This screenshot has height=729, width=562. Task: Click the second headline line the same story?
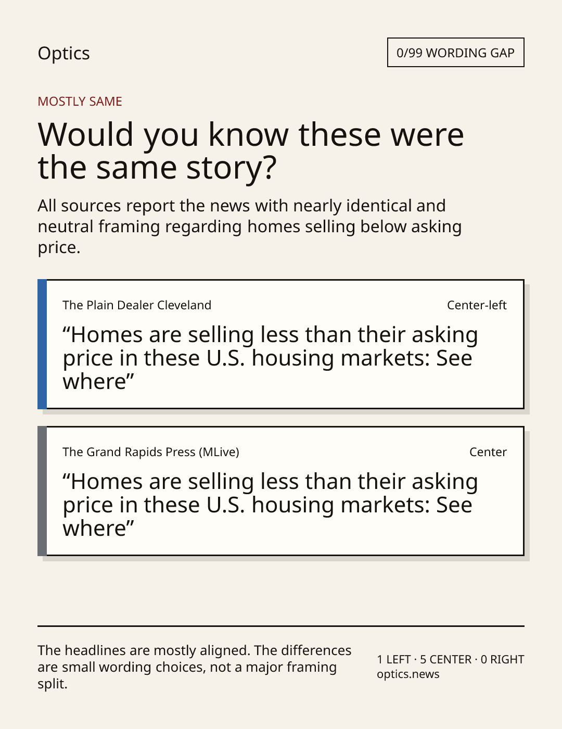coord(157,168)
